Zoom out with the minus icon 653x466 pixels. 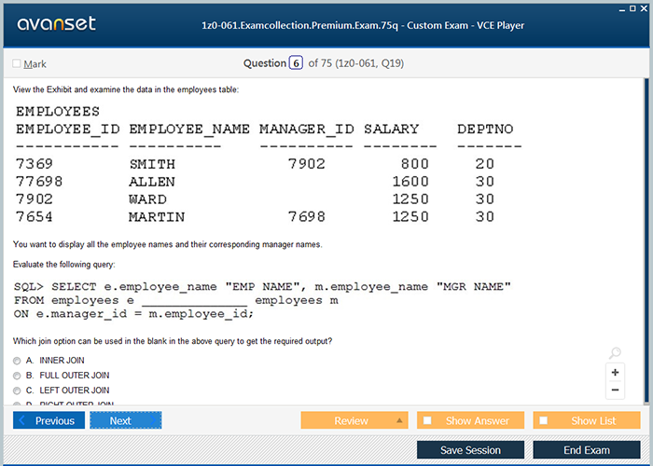[x=615, y=390]
